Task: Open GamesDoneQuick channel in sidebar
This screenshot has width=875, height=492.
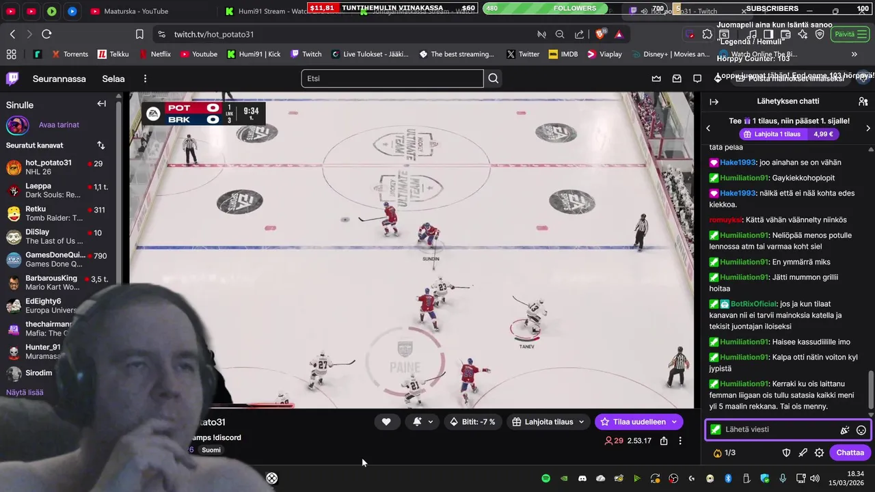Action: click(58, 260)
